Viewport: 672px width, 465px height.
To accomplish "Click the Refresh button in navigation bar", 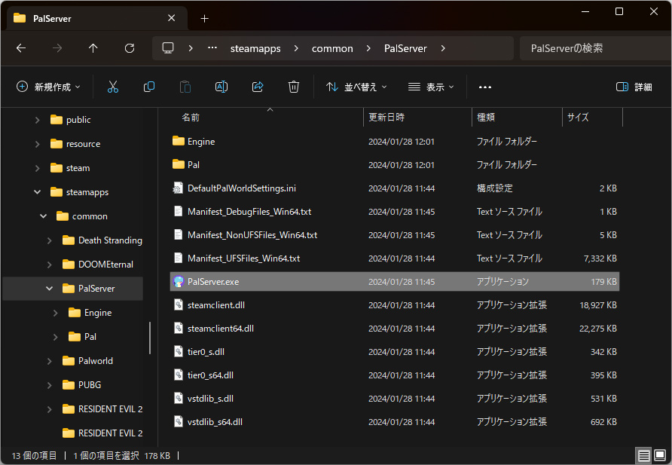I will (x=130, y=48).
